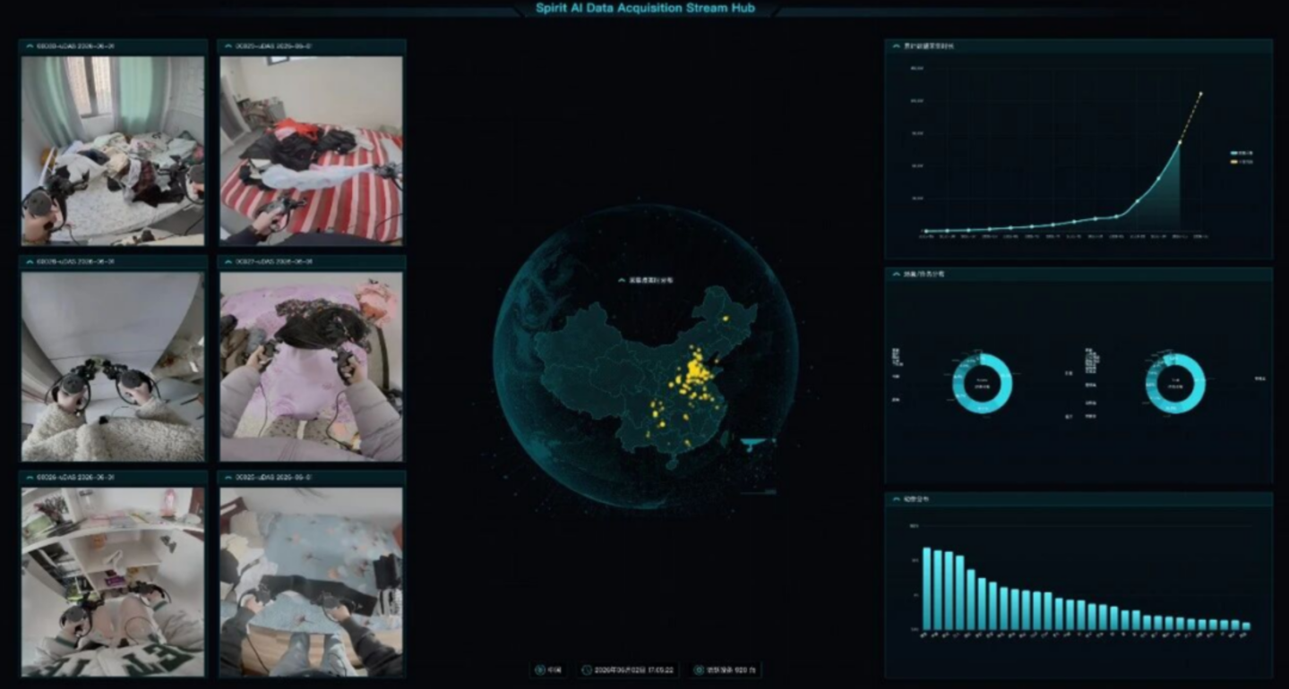Click the chevron icon on the purple-bedding feed header
Screen dimensions: 1289x689
(x=228, y=262)
